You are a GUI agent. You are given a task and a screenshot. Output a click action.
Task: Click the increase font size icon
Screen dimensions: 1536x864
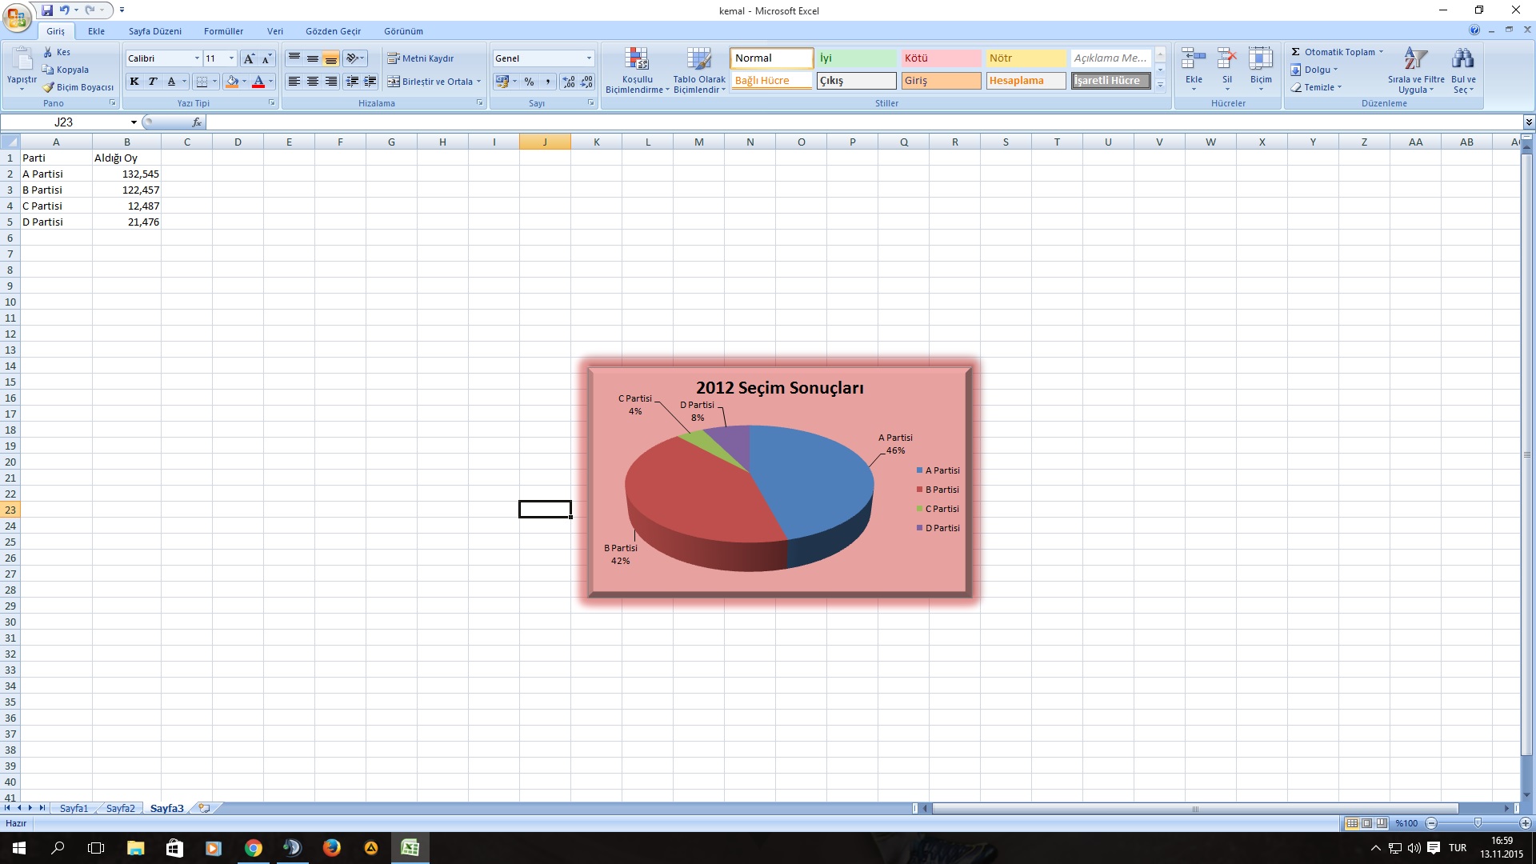[x=249, y=58]
